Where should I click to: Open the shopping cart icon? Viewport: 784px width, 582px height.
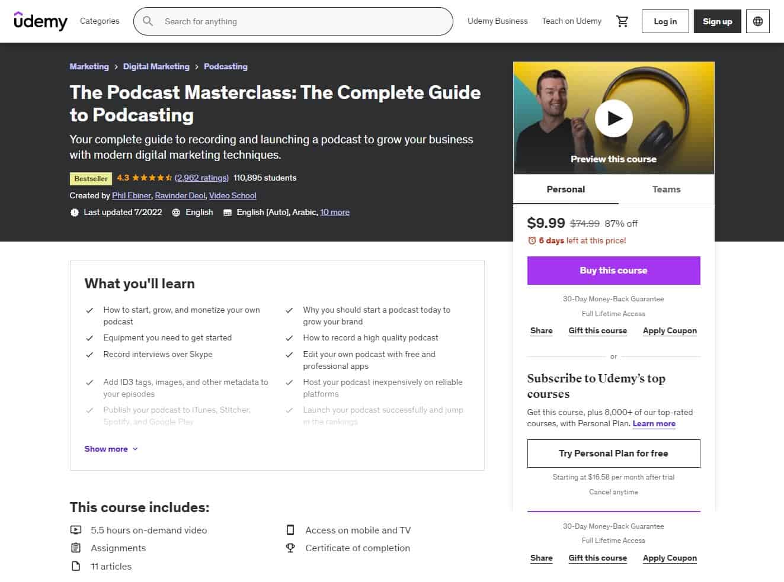tap(622, 21)
